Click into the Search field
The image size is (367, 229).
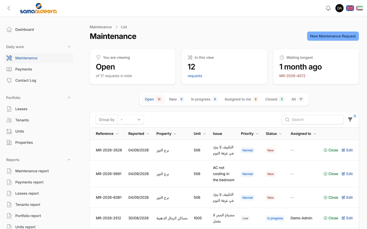312,120
